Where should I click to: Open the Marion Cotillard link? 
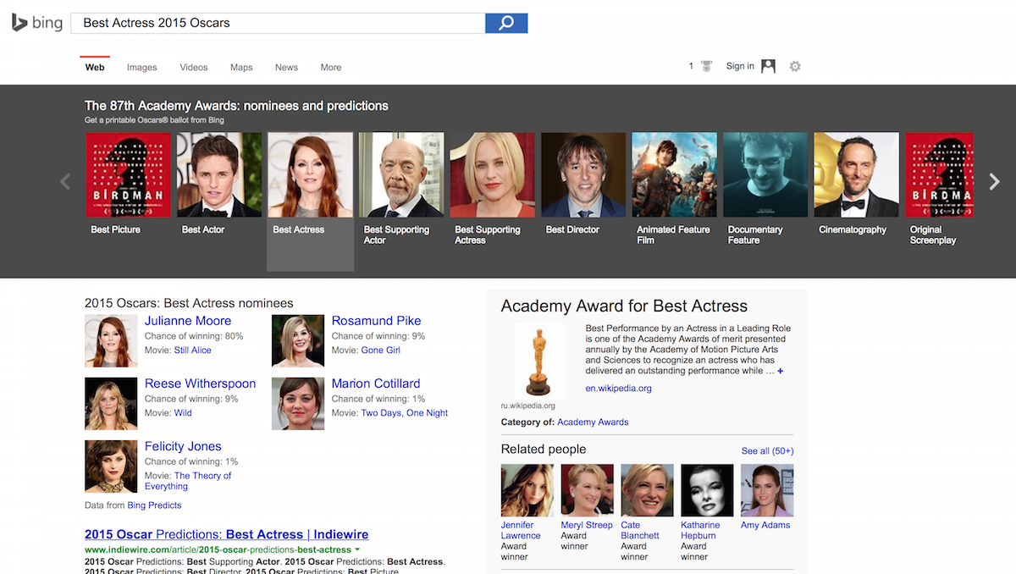[376, 384]
